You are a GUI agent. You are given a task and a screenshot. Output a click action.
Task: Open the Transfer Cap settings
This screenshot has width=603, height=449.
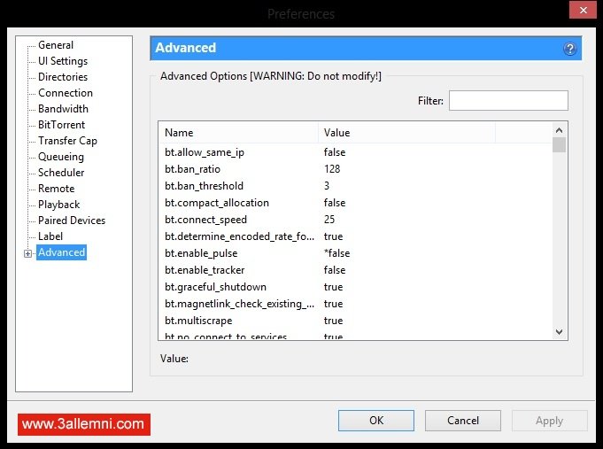(x=67, y=141)
